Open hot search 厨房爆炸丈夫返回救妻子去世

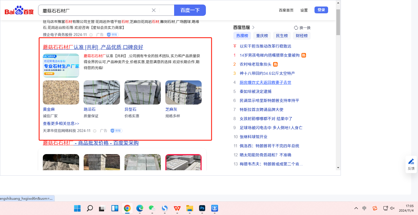tap(265, 82)
